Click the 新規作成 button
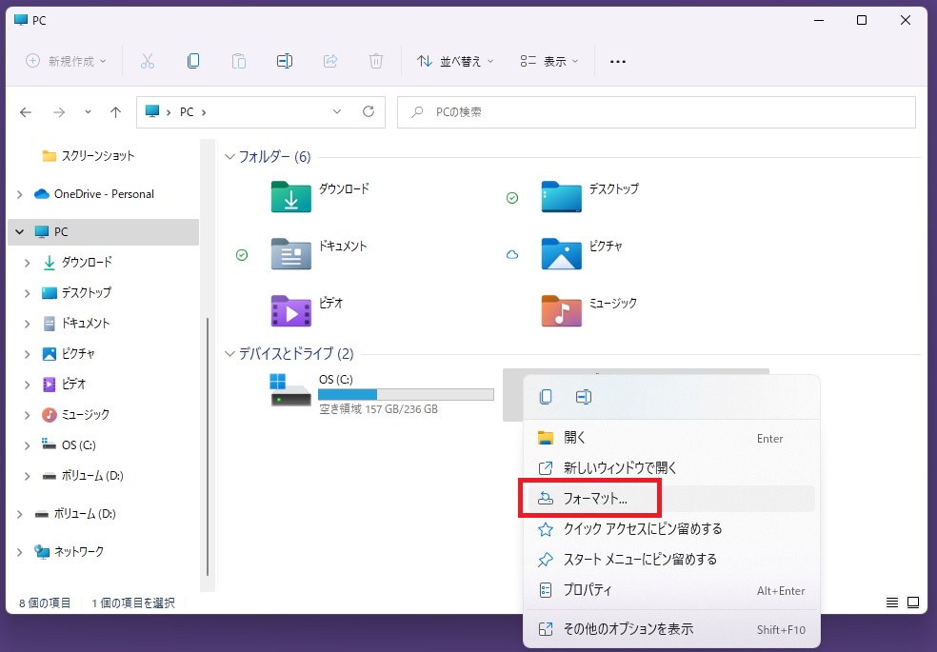The height and width of the screenshot is (652, 937). tap(66, 61)
